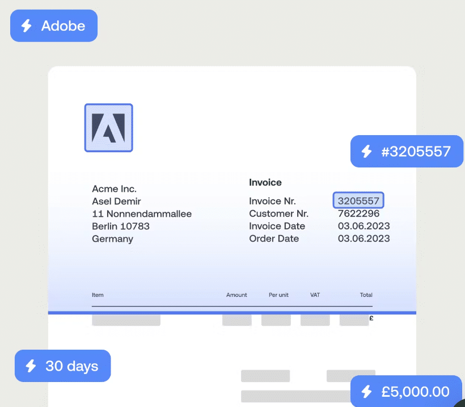Select the Per unit column header

pyautogui.click(x=278, y=295)
